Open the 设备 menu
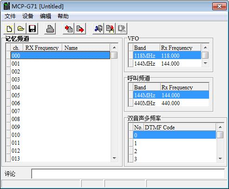Screen dimensions: 229x189 [28, 16]
